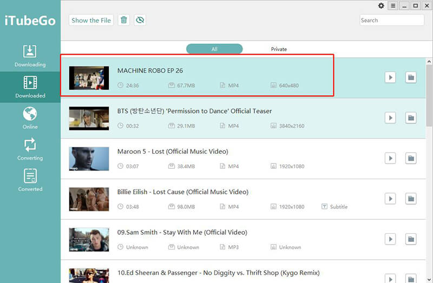The image size is (433, 283).
Task: Open the hamburger menu
Action: (393, 6)
